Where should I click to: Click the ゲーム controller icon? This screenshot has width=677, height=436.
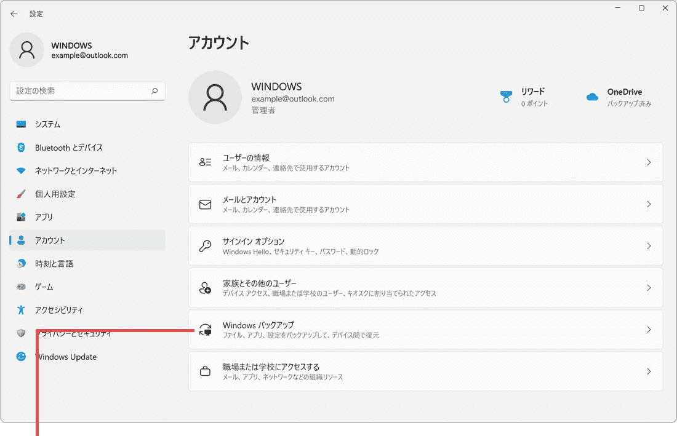[x=21, y=287]
